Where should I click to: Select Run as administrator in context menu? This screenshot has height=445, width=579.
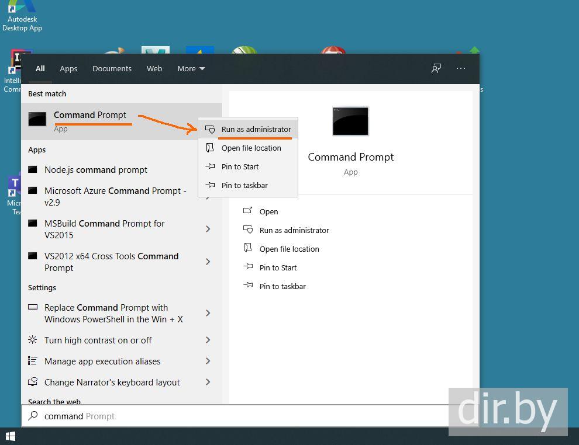[256, 130]
